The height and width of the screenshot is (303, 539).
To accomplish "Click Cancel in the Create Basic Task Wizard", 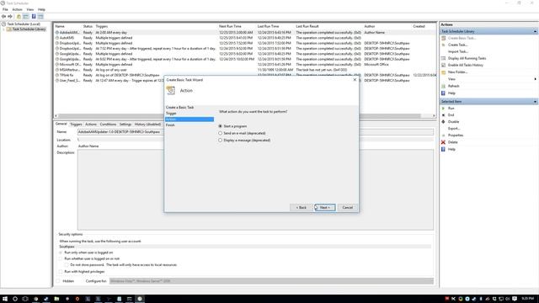I will (x=348, y=208).
